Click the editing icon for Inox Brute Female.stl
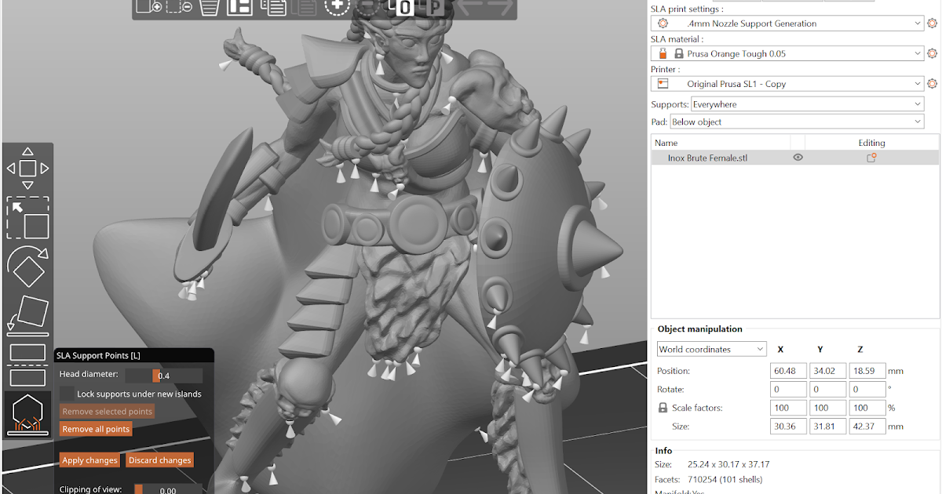This screenshot has width=942, height=494. click(871, 157)
